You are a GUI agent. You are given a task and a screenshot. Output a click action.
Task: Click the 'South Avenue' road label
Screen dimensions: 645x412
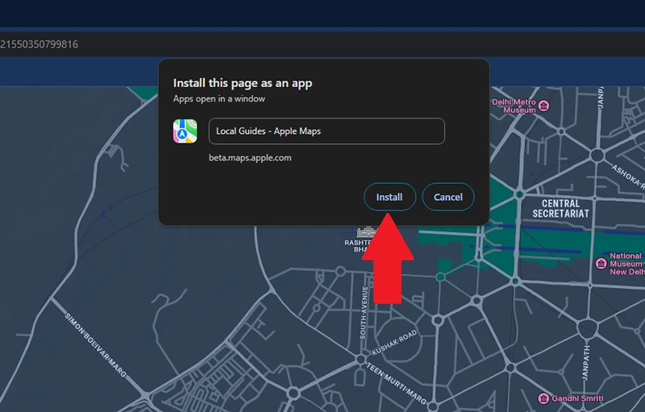pyautogui.click(x=364, y=313)
